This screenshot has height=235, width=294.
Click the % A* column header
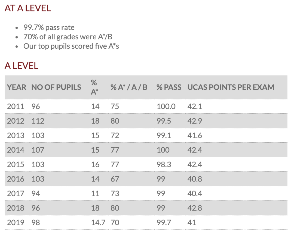pyautogui.click(x=94, y=87)
